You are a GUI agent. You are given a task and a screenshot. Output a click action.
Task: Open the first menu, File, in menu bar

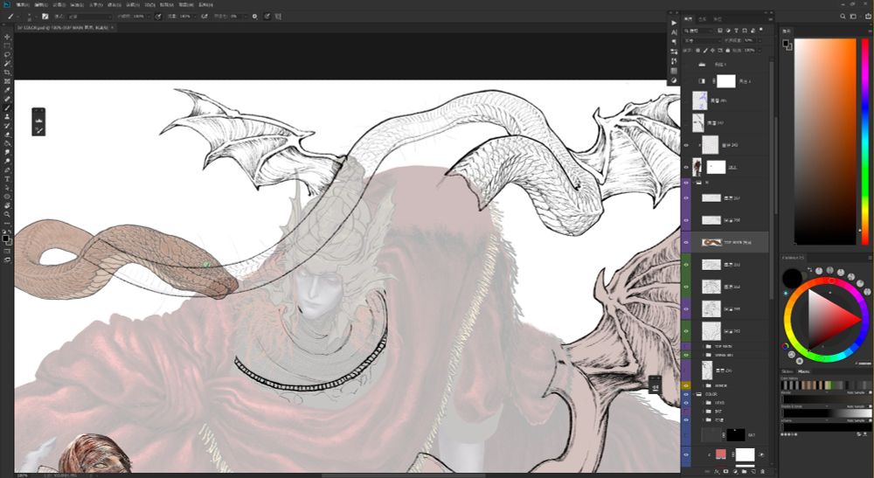[x=24, y=5]
